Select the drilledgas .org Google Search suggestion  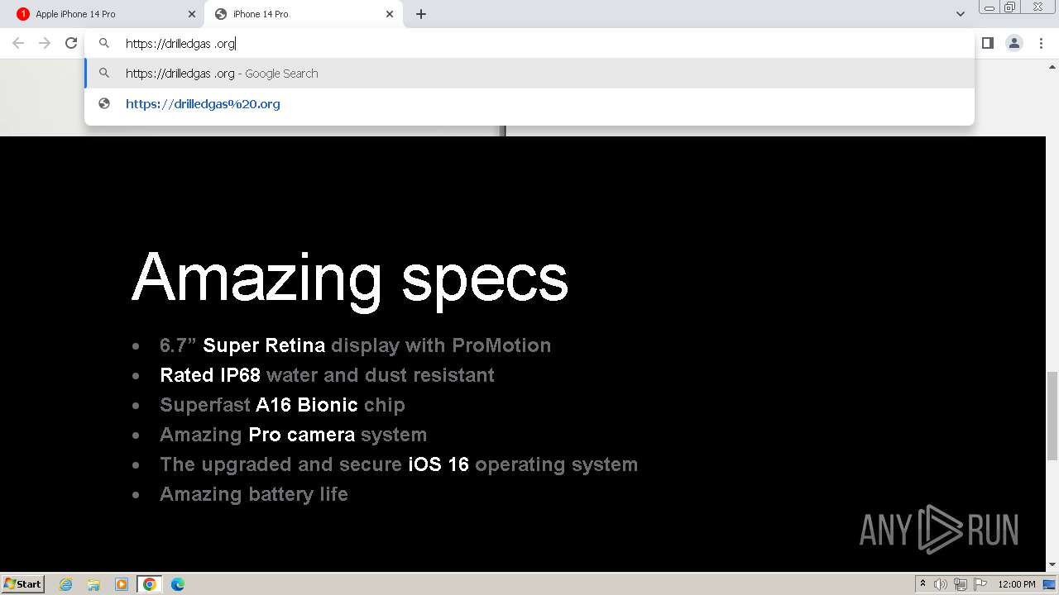click(529, 74)
